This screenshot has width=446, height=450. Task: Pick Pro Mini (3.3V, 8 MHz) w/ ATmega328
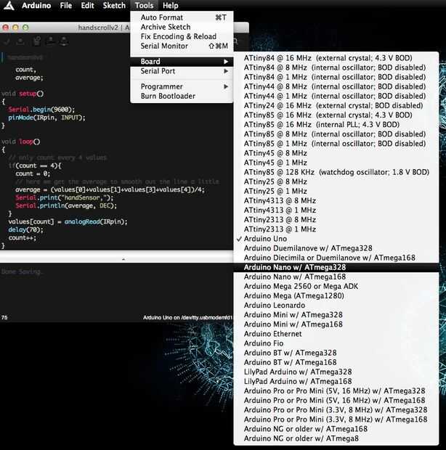[x=336, y=410]
